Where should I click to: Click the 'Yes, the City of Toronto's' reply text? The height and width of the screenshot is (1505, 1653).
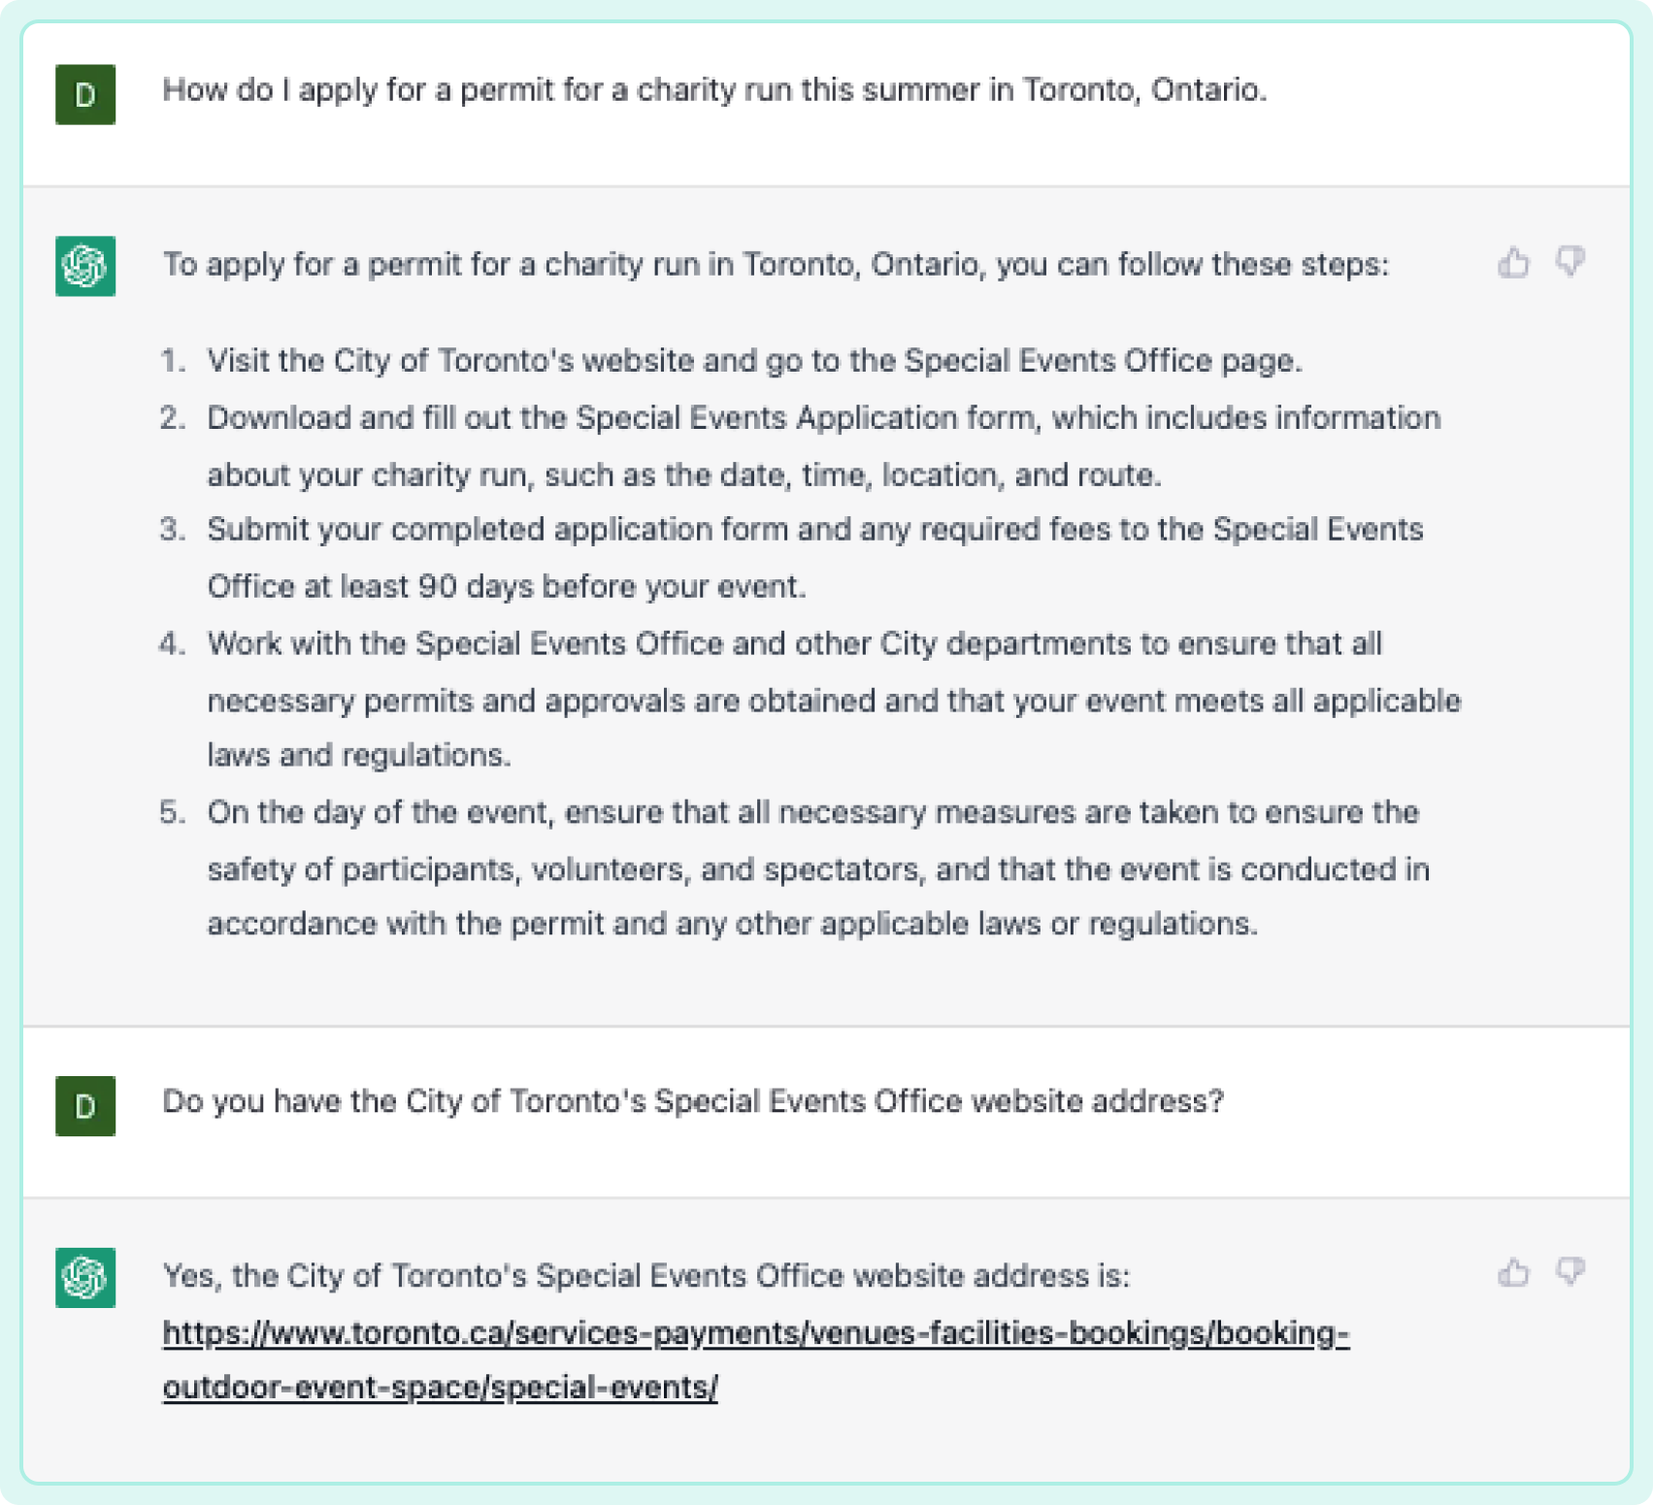coord(645,1276)
